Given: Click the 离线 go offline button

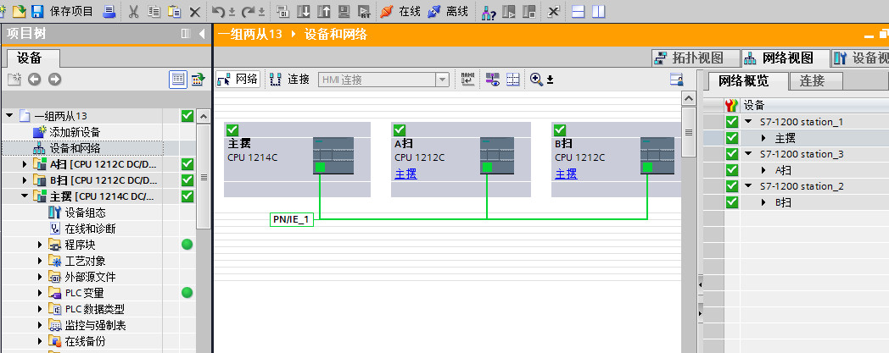Looking at the screenshot, I should pos(449,11).
